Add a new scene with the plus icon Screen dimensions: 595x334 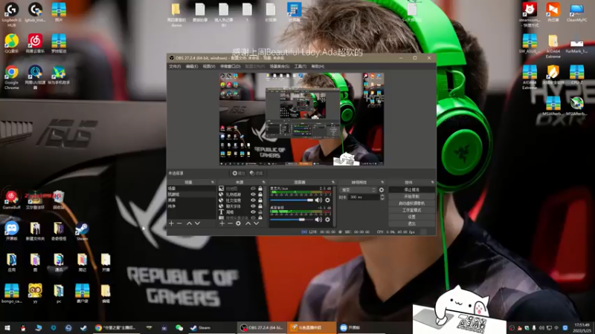(x=171, y=223)
